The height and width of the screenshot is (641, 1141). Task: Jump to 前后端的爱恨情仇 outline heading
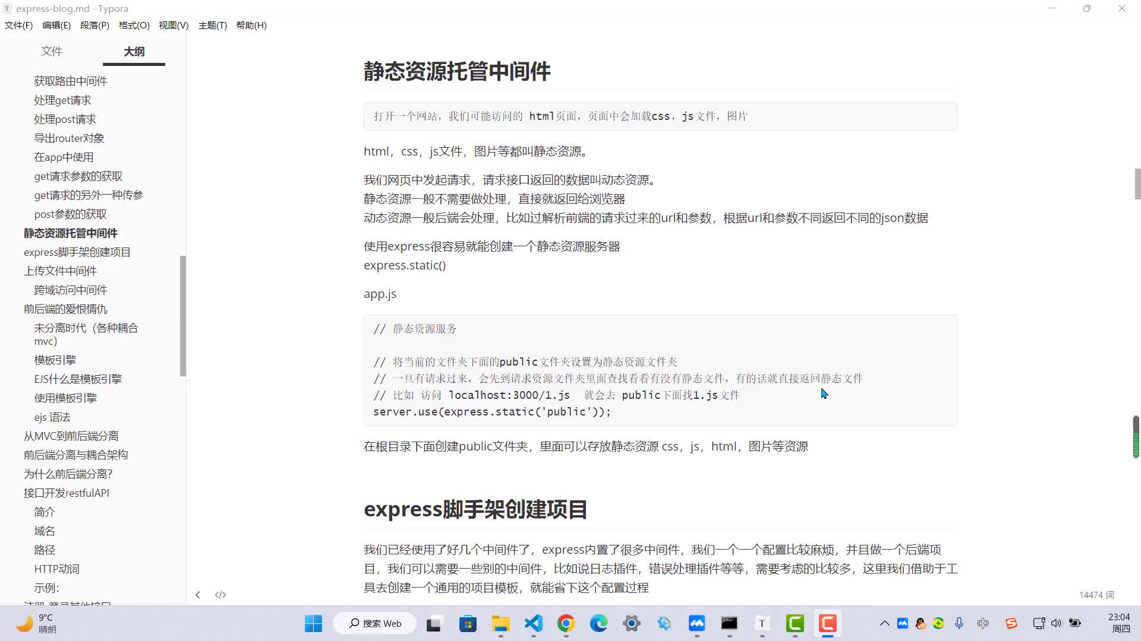65,309
